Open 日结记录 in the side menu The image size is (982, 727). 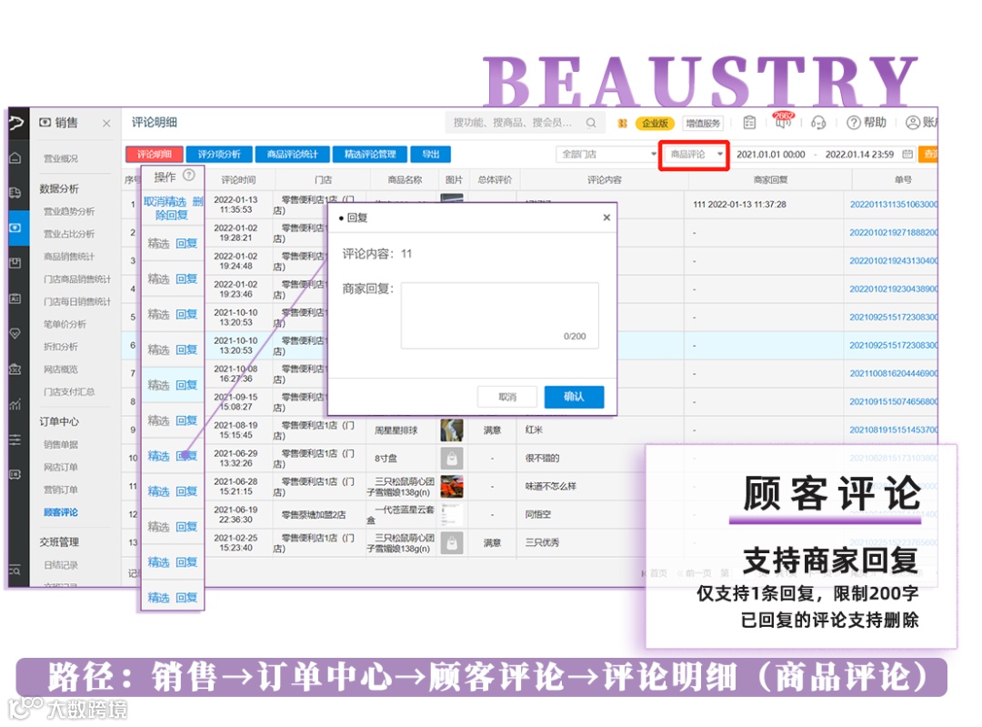pyautogui.click(x=61, y=565)
